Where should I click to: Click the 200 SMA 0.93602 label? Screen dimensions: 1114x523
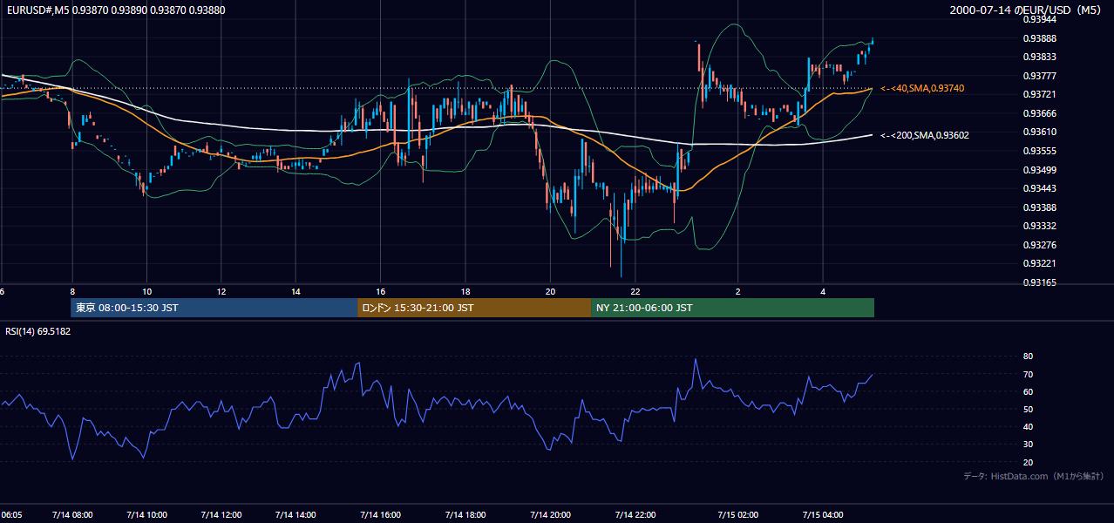[x=925, y=135]
